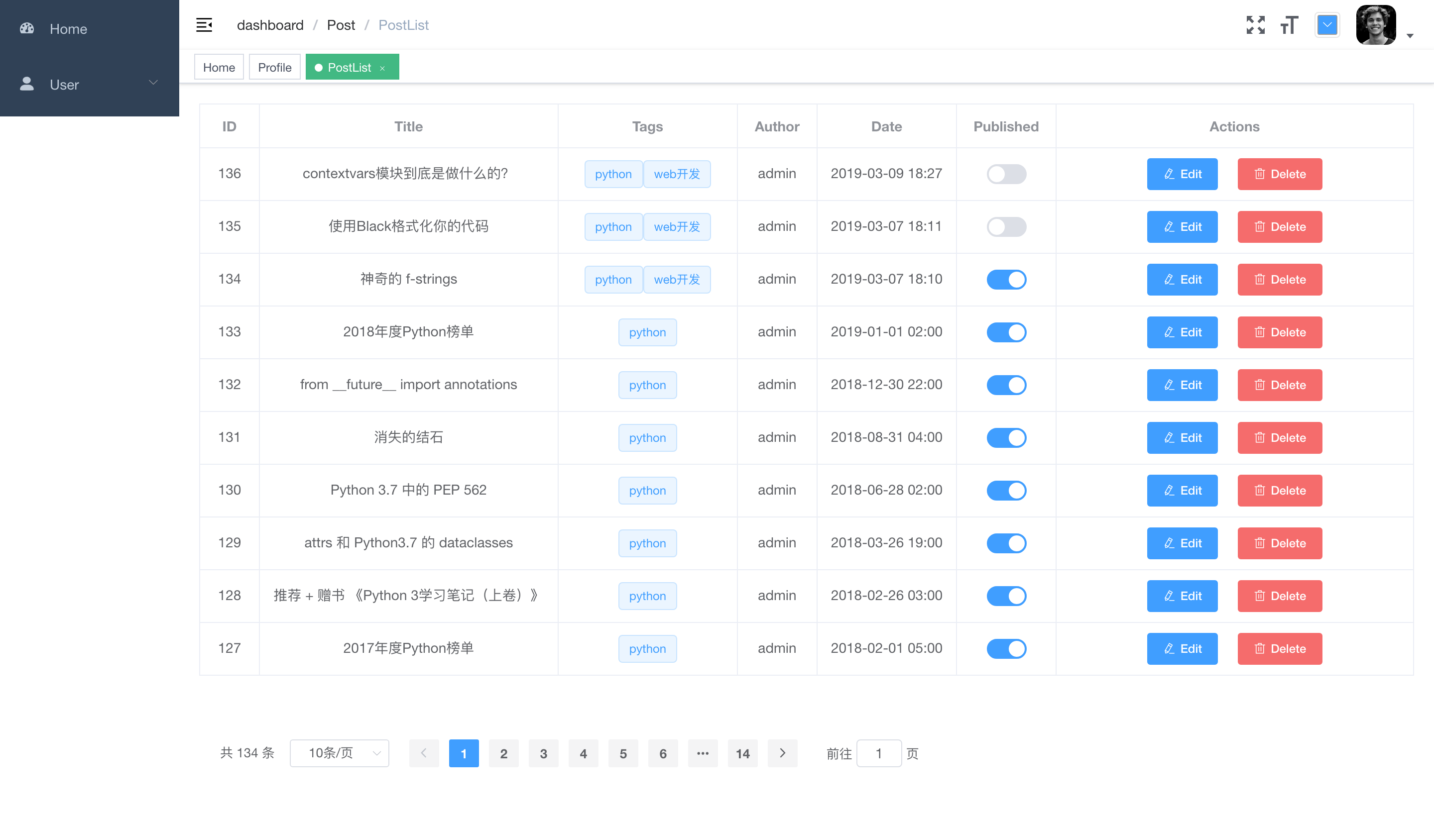Click the hamburger sidebar collapse icon
Image resolution: width=1434 pixels, height=821 pixels.
tap(204, 25)
